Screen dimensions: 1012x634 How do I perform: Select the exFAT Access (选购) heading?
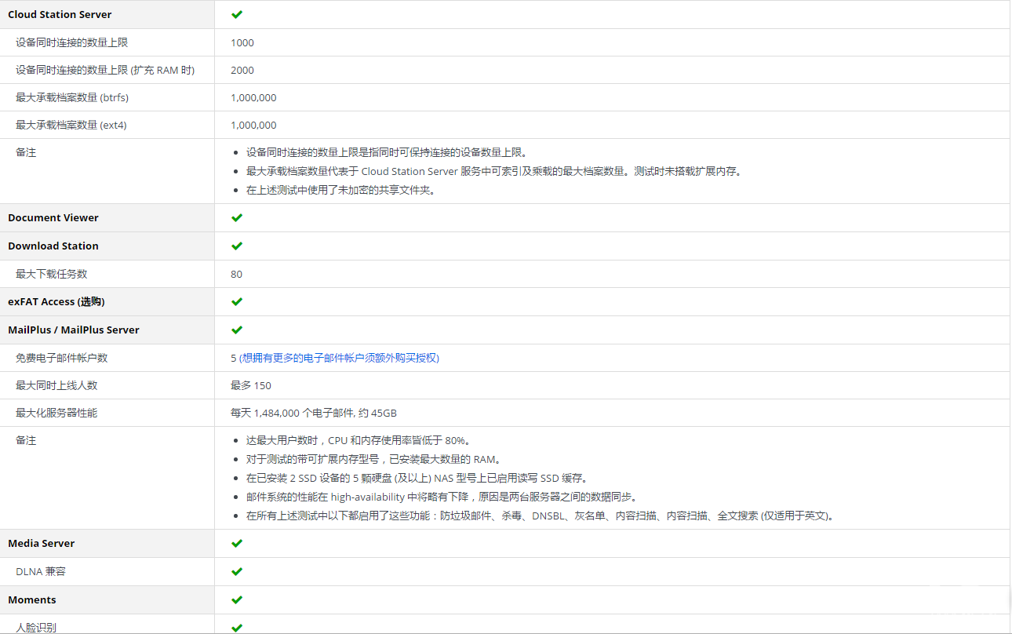point(56,301)
